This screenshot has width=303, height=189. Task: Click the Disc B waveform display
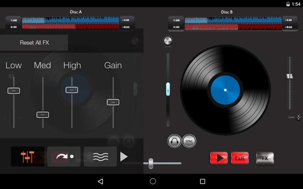click(x=233, y=23)
